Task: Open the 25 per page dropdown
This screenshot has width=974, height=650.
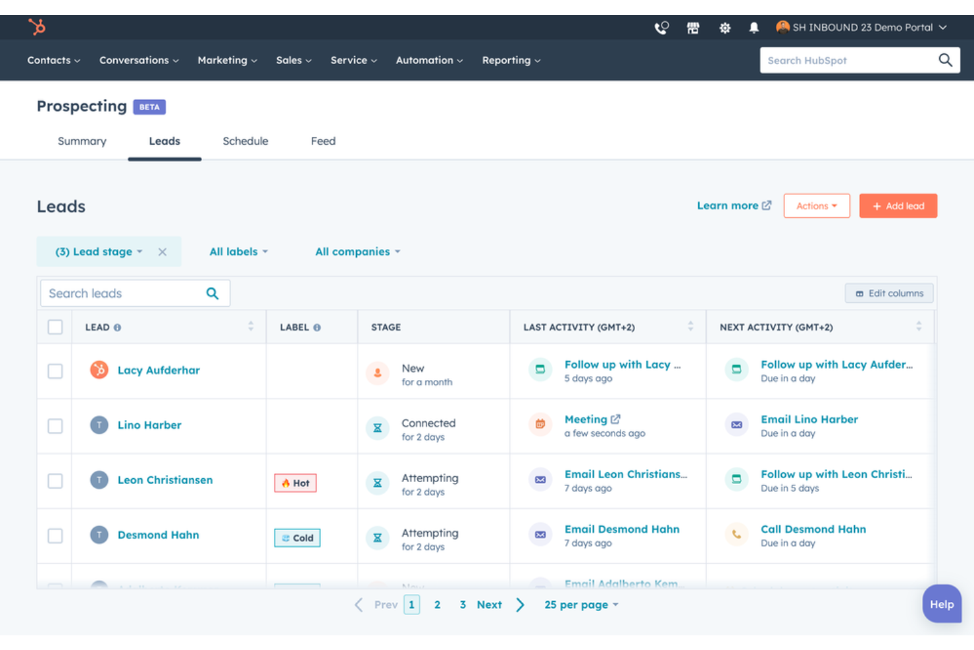Action: point(580,604)
